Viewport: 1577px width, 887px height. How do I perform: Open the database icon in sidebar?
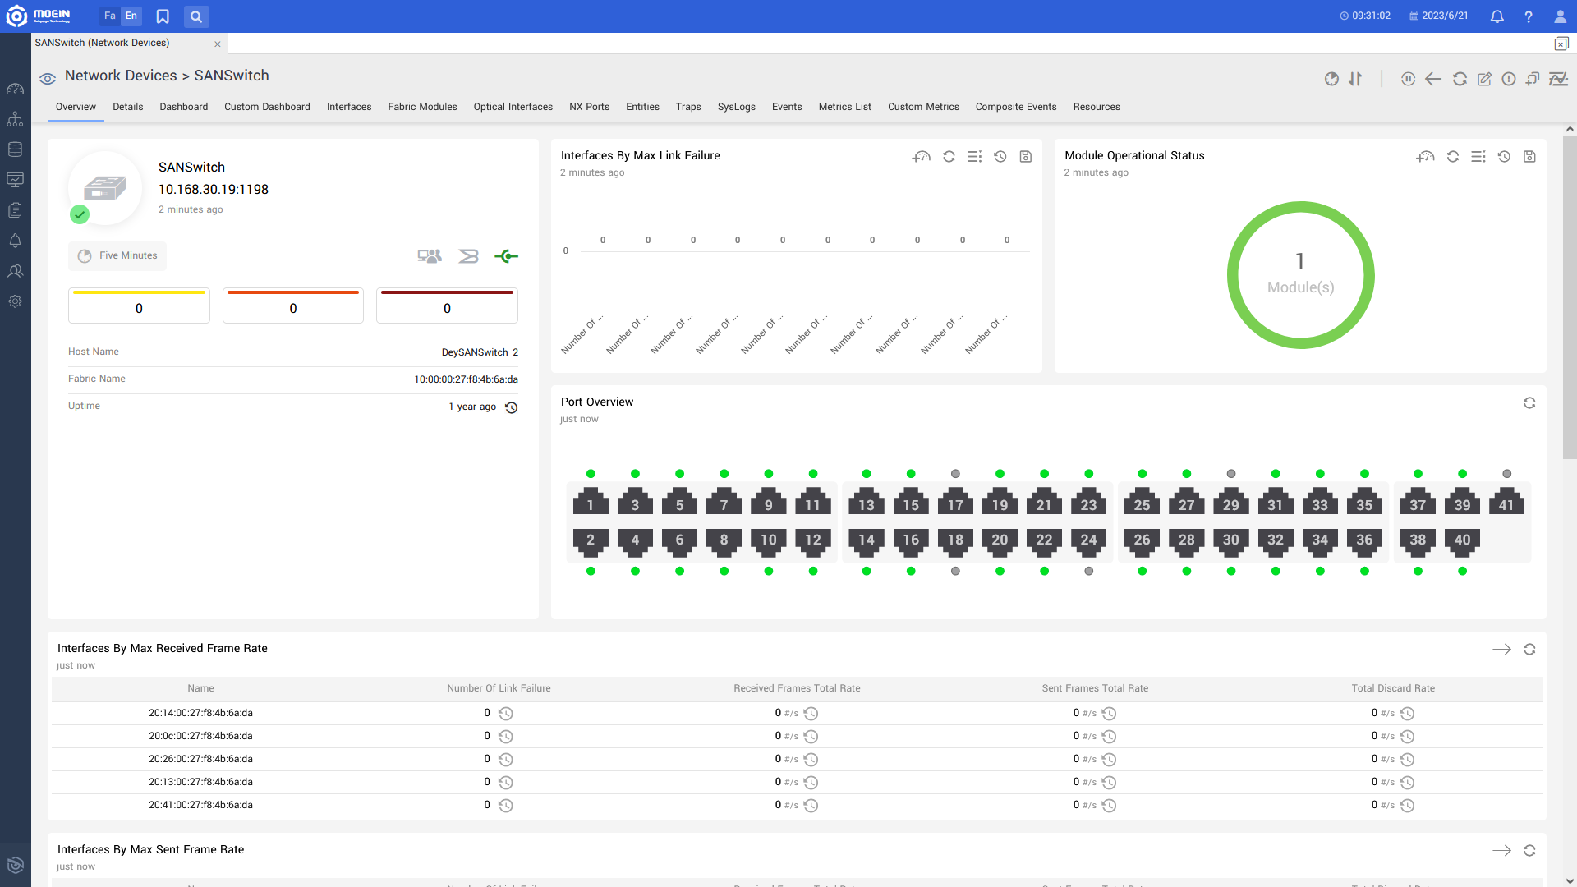click(x=15, y=149)
